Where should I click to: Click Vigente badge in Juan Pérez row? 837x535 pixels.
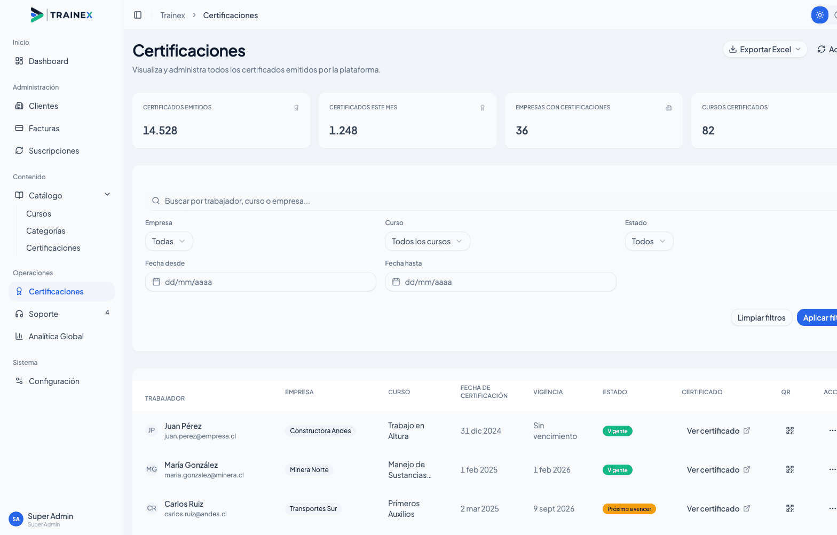pos(618,431)
